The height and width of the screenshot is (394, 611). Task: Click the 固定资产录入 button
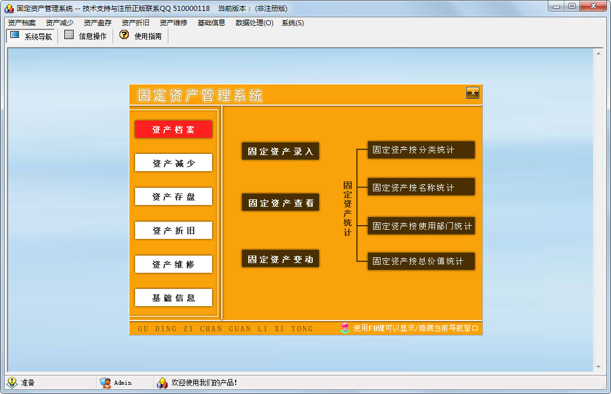280,152
